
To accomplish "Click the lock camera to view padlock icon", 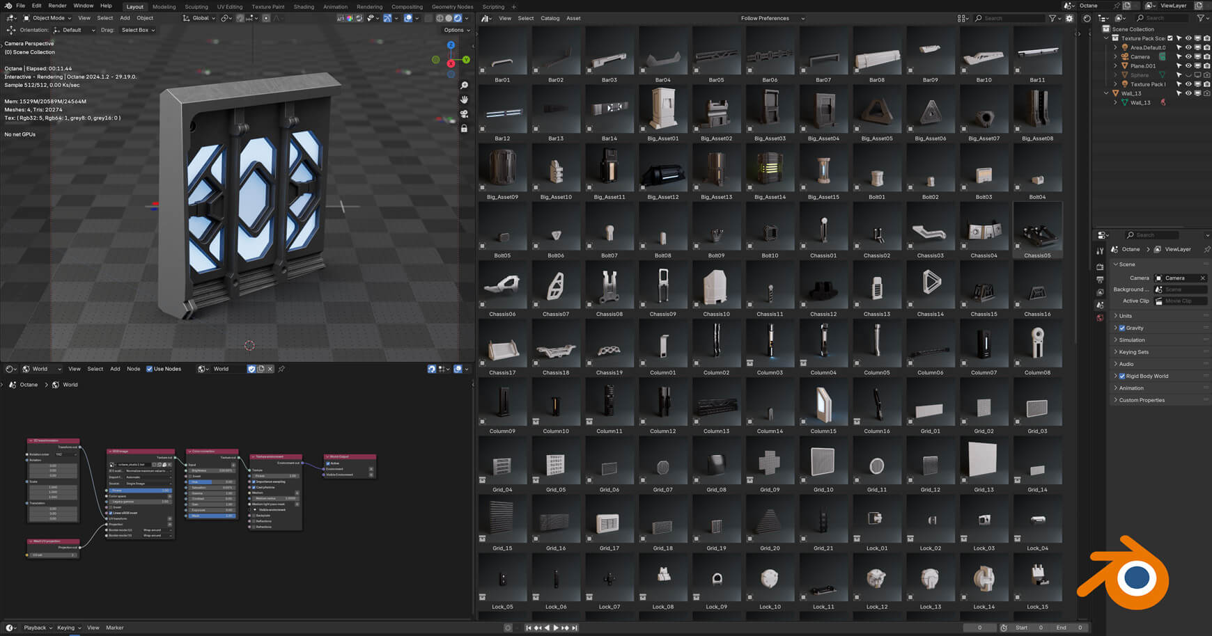I will (x=464, y=129).
